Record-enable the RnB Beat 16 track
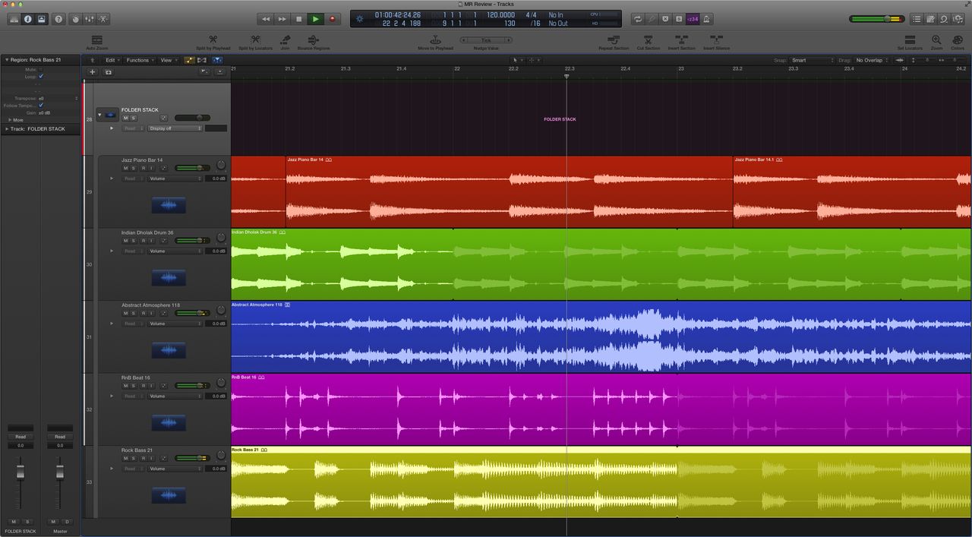 142,385
